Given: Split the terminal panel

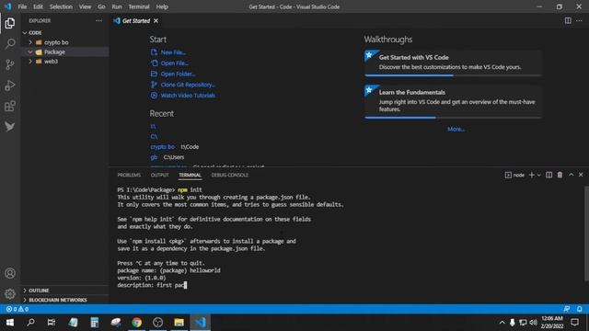Looking at the screenshot, I should (x=549, y=175).
